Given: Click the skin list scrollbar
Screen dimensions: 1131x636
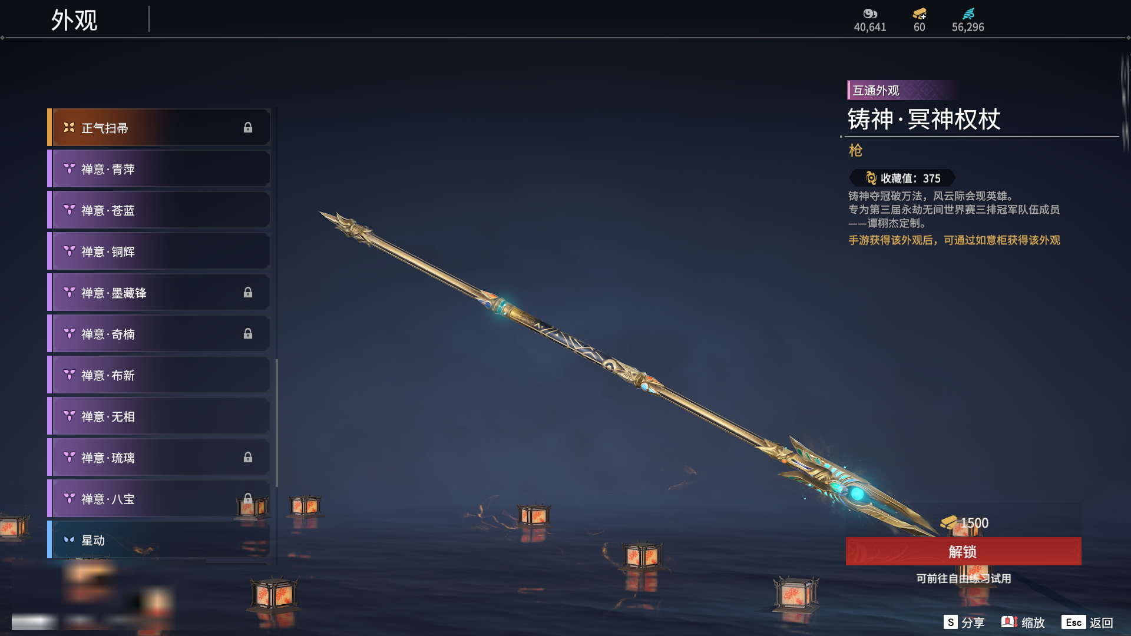Looking at the screenshot, I should click(277, 423).
